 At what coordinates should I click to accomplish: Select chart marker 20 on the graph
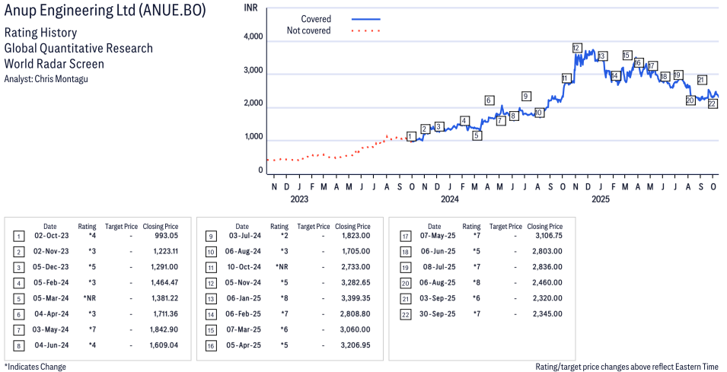tap(690, 100)
